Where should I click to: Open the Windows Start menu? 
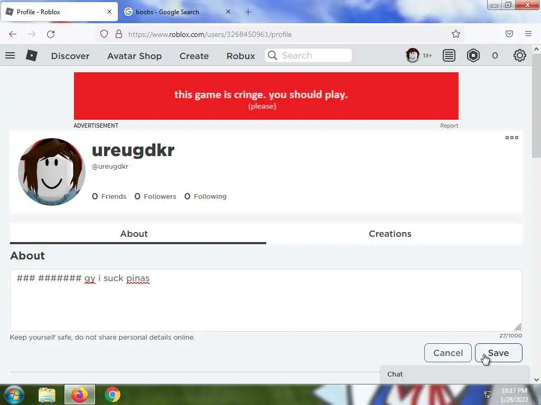coord(13,394)
